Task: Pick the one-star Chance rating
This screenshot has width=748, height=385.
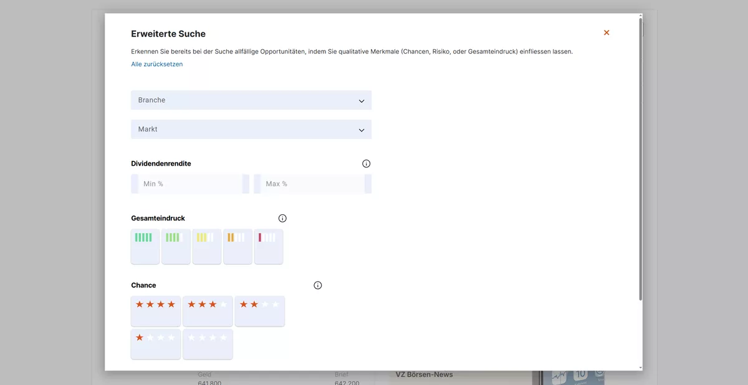Action: [156, 344]
